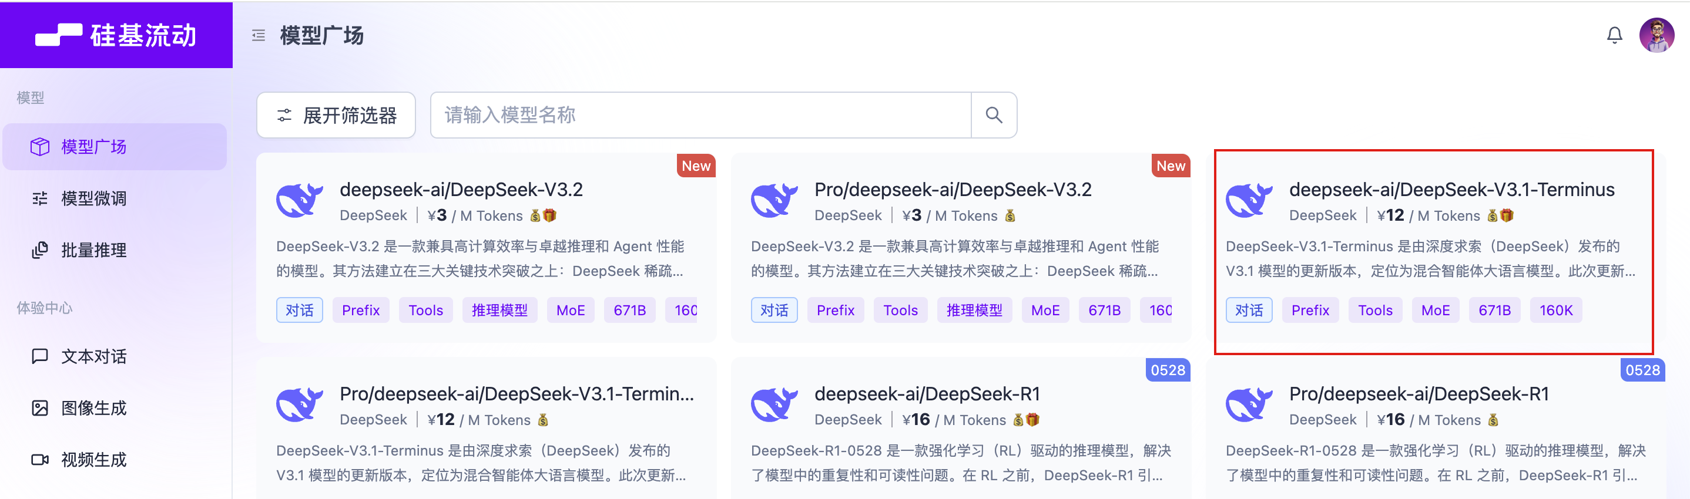This screenshot has height=499, width=1690.
Task: Open Pro/deepseek-ai/DeepSeek-R1 model title
Action: [1419, 394]
